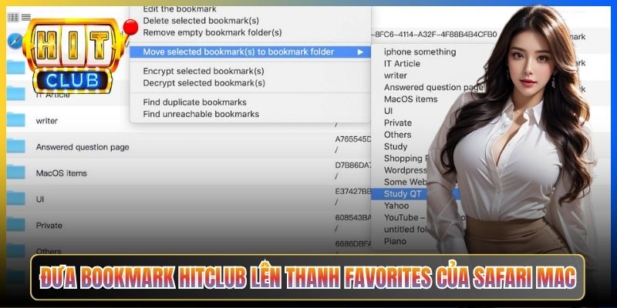Pick Yahoo in the folder submenu
Image resolution: width=617 pixels, height=308 pixels.
[x=396, y=206]
